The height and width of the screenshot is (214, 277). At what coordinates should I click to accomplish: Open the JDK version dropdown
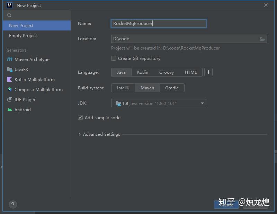(x=202, y=103)
